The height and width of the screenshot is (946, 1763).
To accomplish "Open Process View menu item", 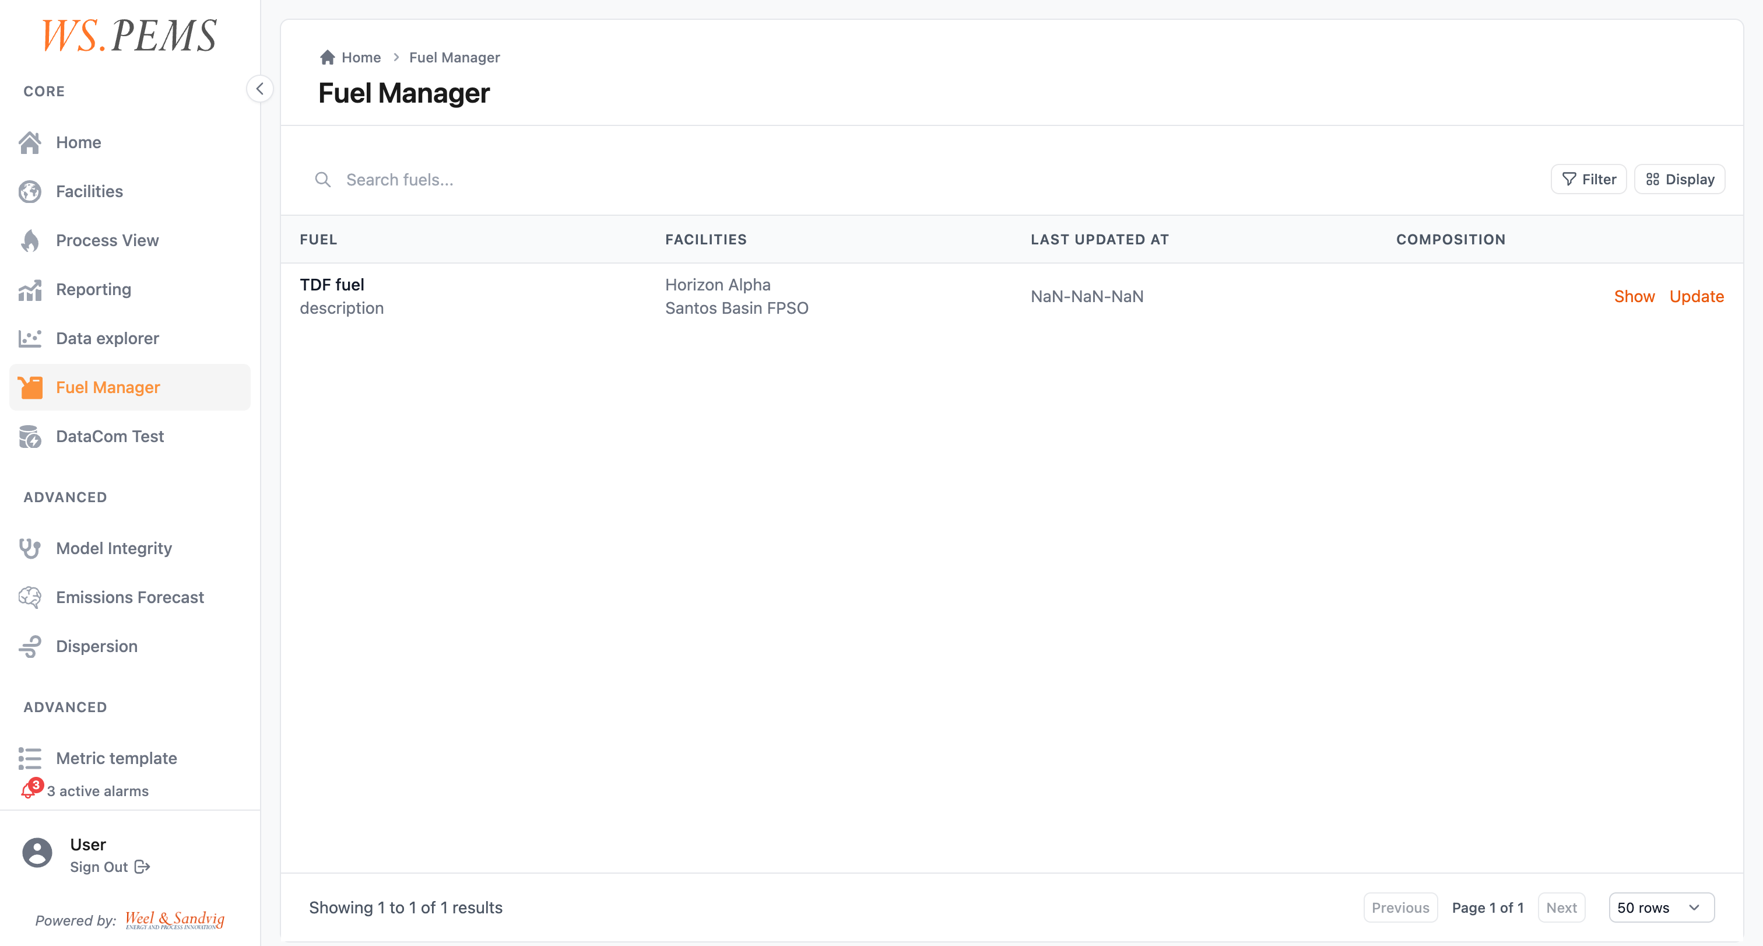I will 130,240.
